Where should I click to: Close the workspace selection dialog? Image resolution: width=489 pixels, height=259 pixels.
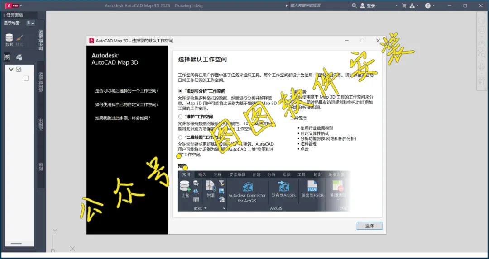tap(378, 41)
